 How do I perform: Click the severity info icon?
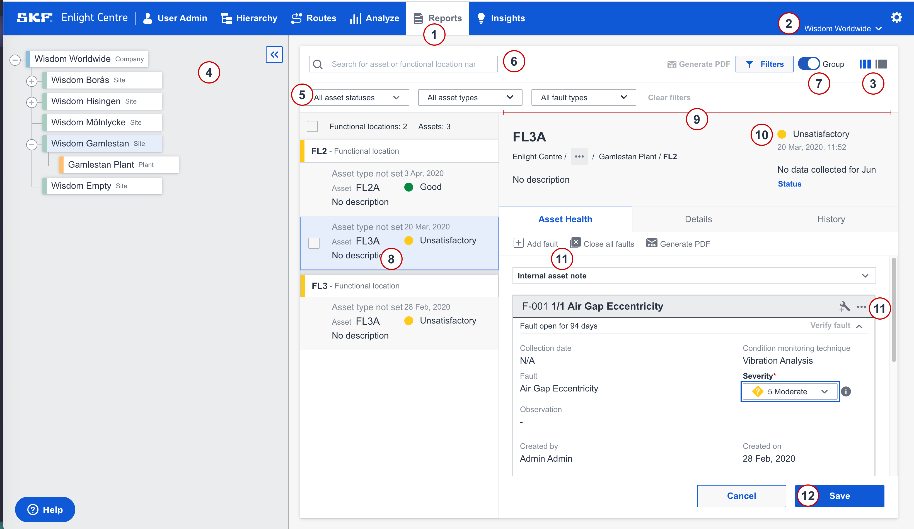(x=846, y=391)
